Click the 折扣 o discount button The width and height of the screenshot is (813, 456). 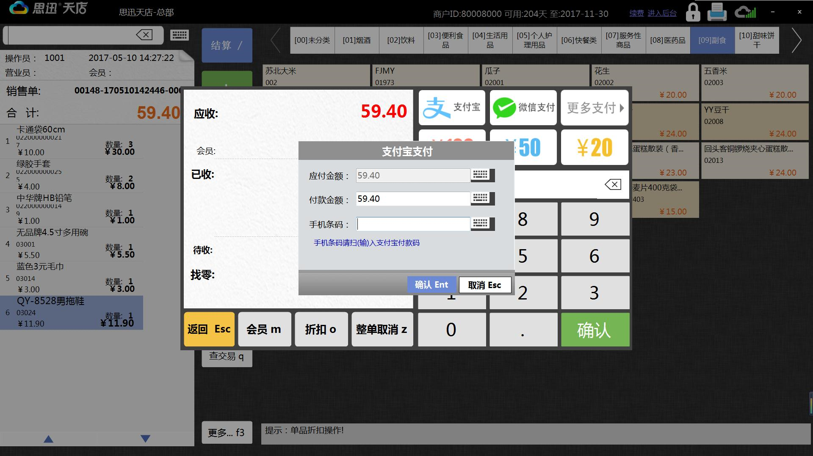(x=321, y=329)
